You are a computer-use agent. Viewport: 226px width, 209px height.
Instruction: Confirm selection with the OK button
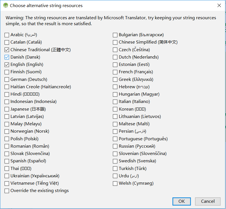point(182,201)
